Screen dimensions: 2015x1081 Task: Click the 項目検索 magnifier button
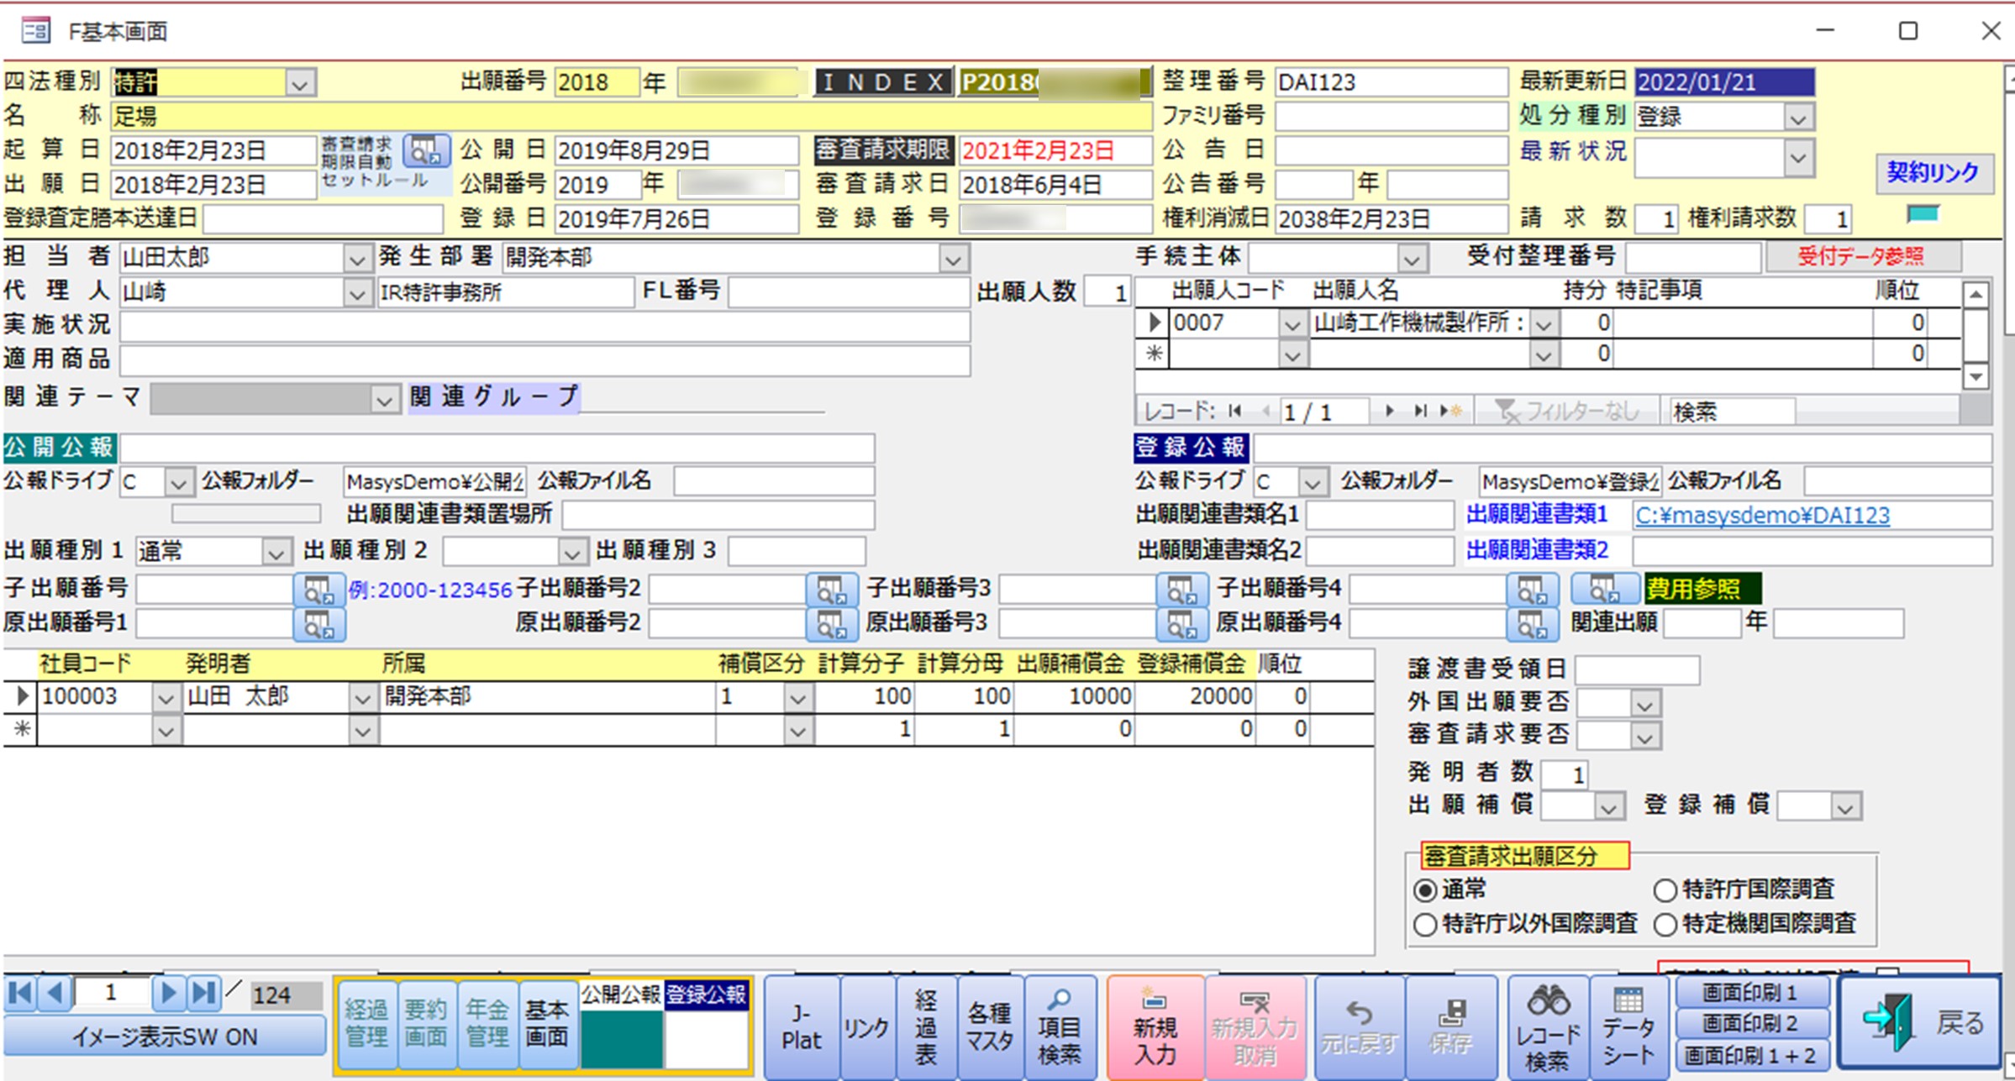[1059, 1028]
